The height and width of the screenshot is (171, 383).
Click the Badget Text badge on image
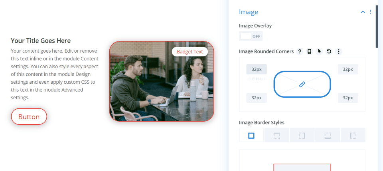[190, 51]
